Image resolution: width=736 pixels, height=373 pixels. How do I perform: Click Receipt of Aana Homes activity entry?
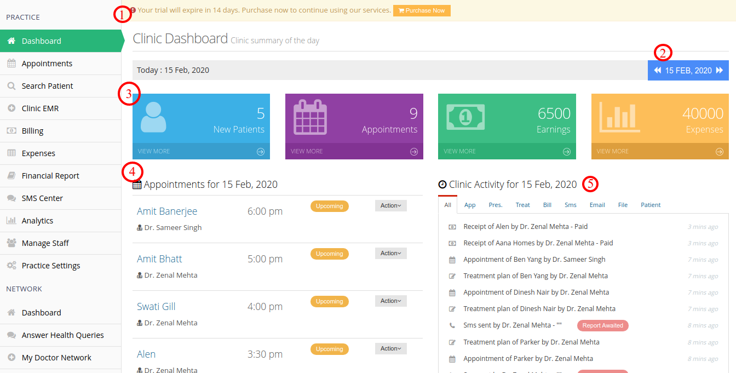(538, 243)
